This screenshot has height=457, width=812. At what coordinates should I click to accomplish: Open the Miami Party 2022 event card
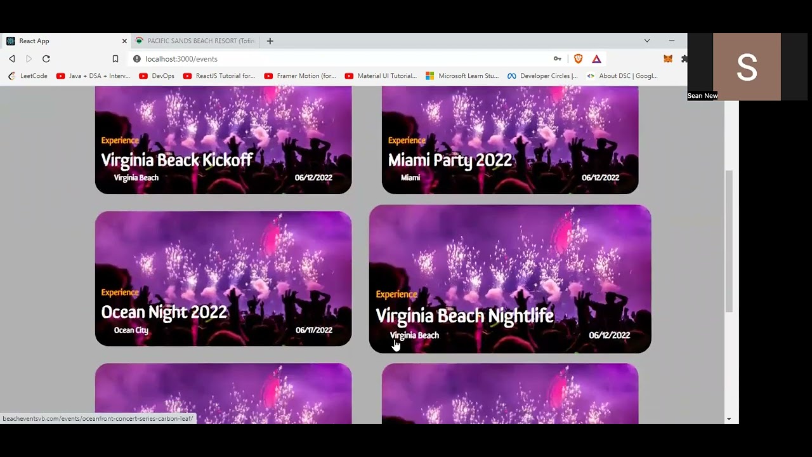point(510,140)
